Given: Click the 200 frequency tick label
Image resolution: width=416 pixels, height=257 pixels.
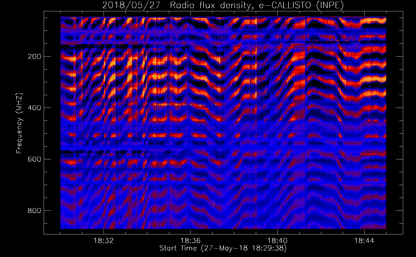Looking at the screenshot, I should pos(34,57).
